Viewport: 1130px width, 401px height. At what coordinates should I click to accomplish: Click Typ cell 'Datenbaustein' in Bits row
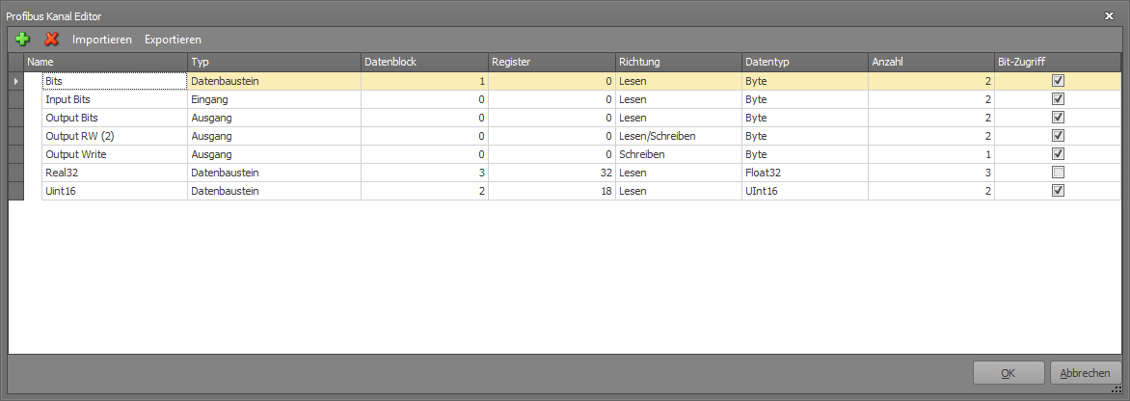coord(275,81)
